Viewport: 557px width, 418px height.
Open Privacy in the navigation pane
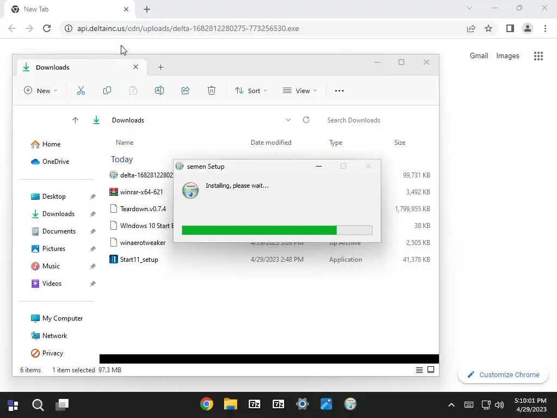(47, 353)
